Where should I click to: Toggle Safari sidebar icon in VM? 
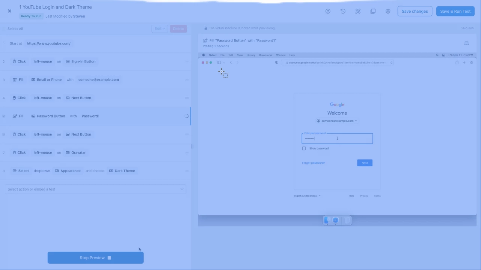click(x=219, y=63)
